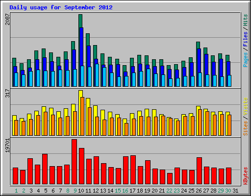Viewport: 251px width, 196px height.
Task: Click the chart title 'Daily usage for September 2012'
Action: coord(61,7)
